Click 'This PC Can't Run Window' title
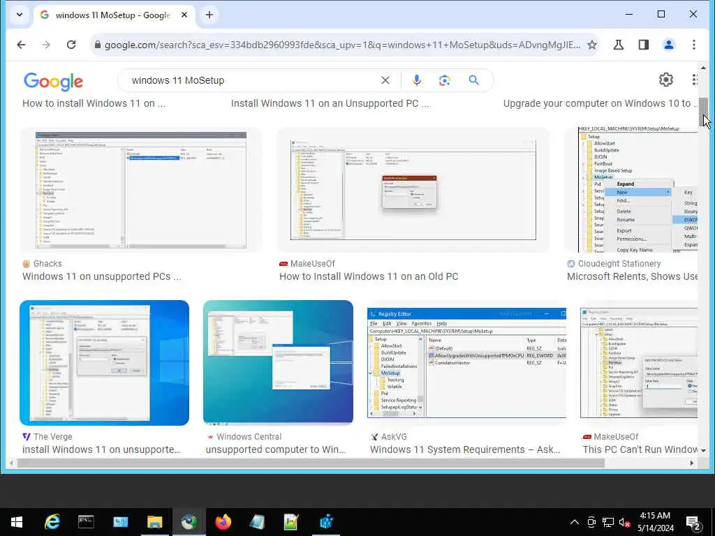Screen dimensions: 715x536 coord(640,449)
